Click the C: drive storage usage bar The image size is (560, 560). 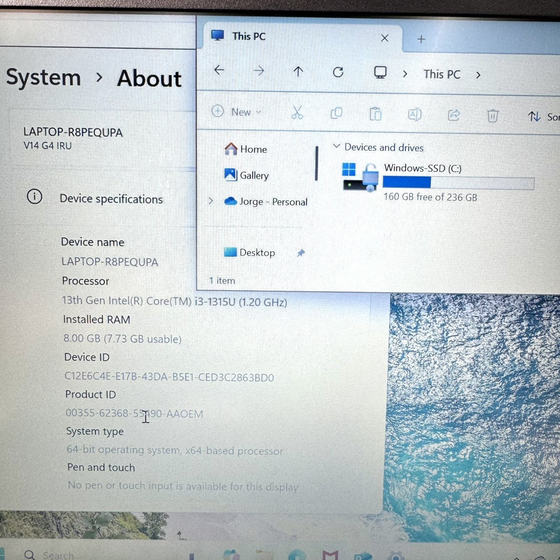(x=458, y=183)
